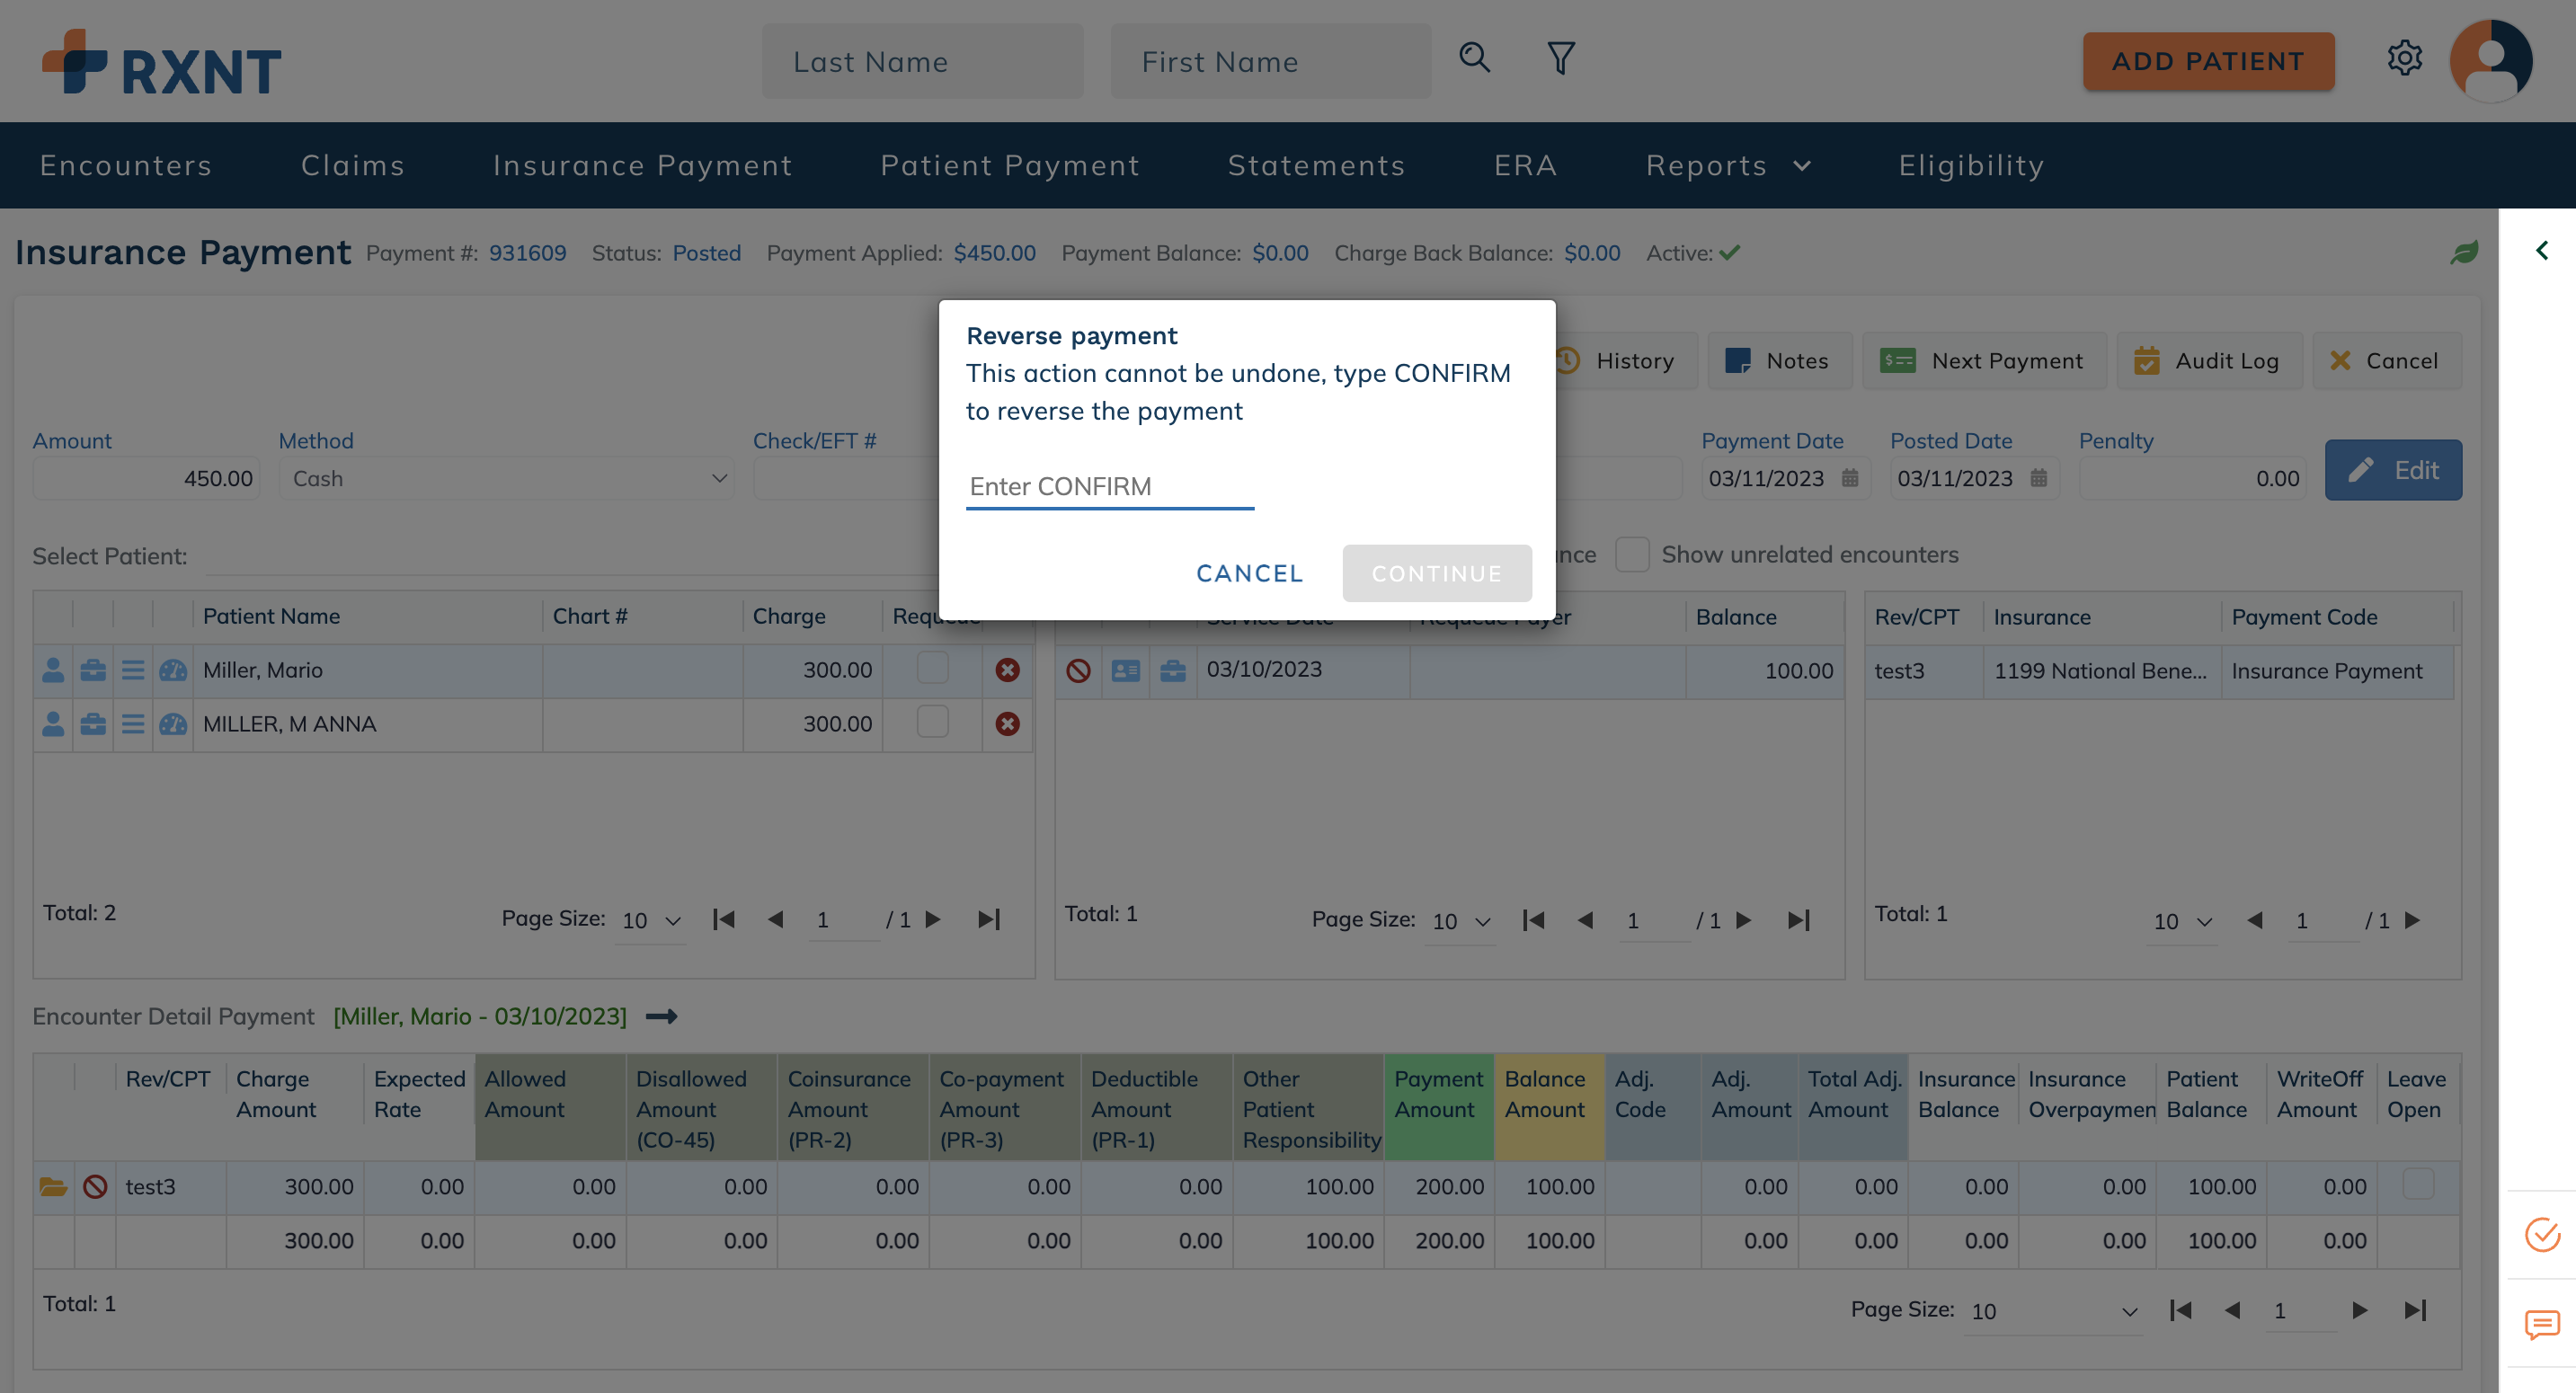
Task: Enable Show unrelated encounters checkbox
Action: pyautogui.click(x=1632, y=554)
